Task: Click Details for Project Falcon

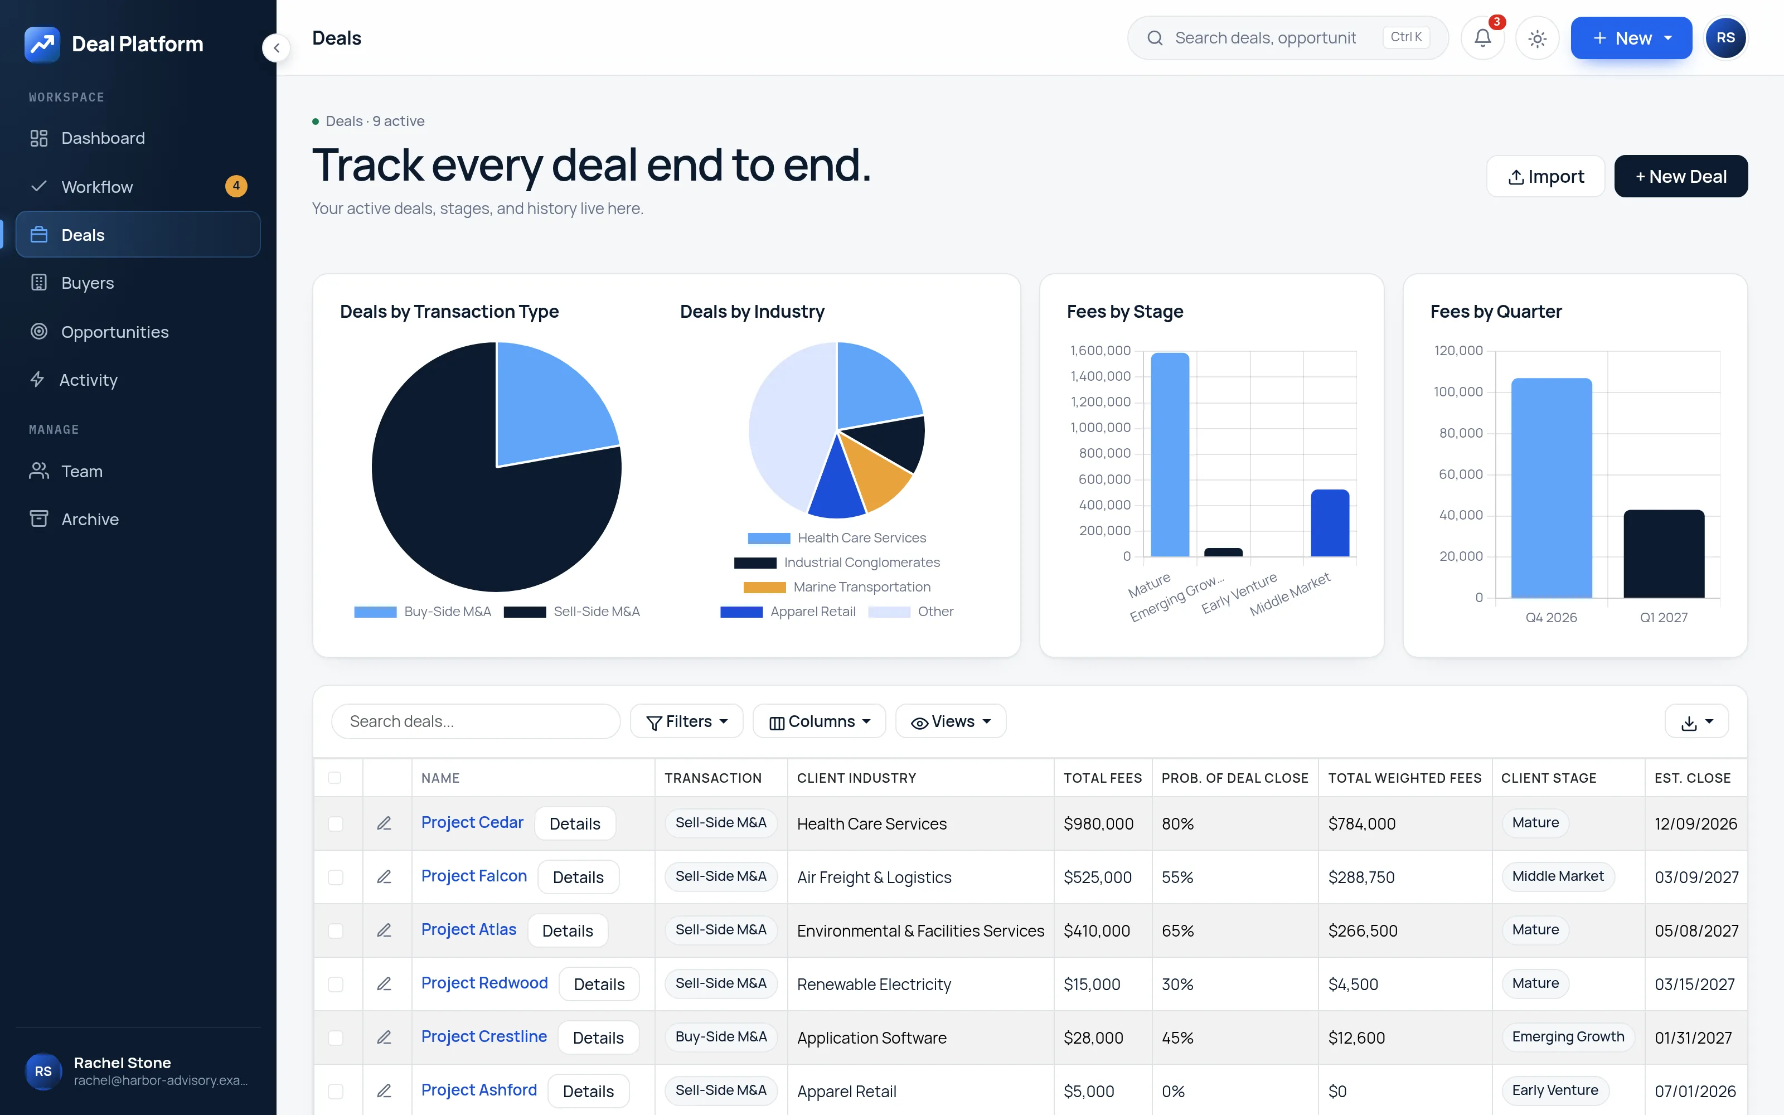Action: [x=578, y=878]
